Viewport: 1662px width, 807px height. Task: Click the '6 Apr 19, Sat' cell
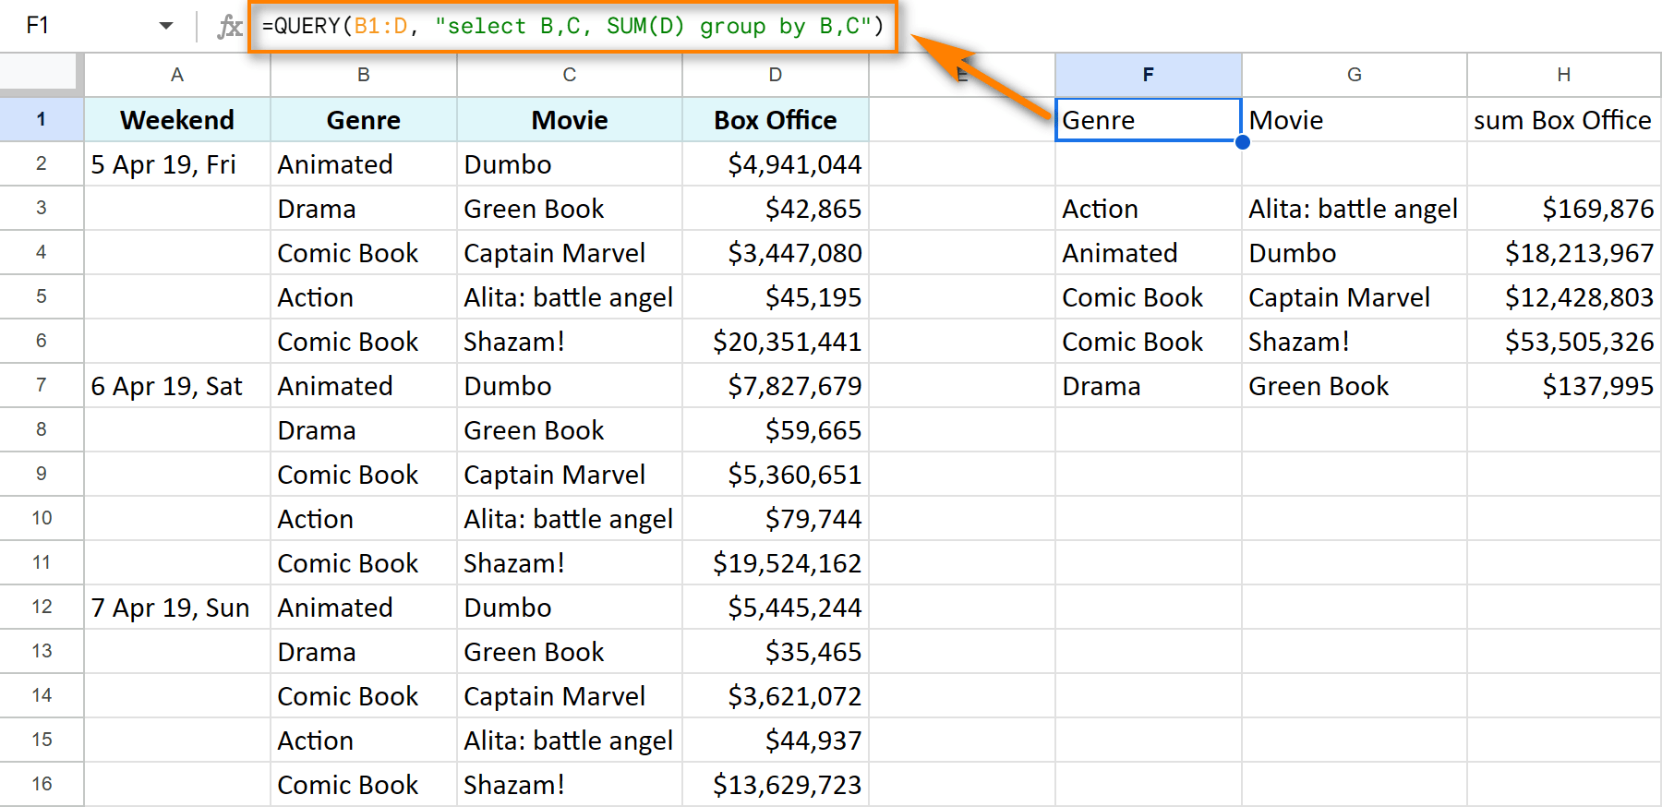tap(177, 386)
